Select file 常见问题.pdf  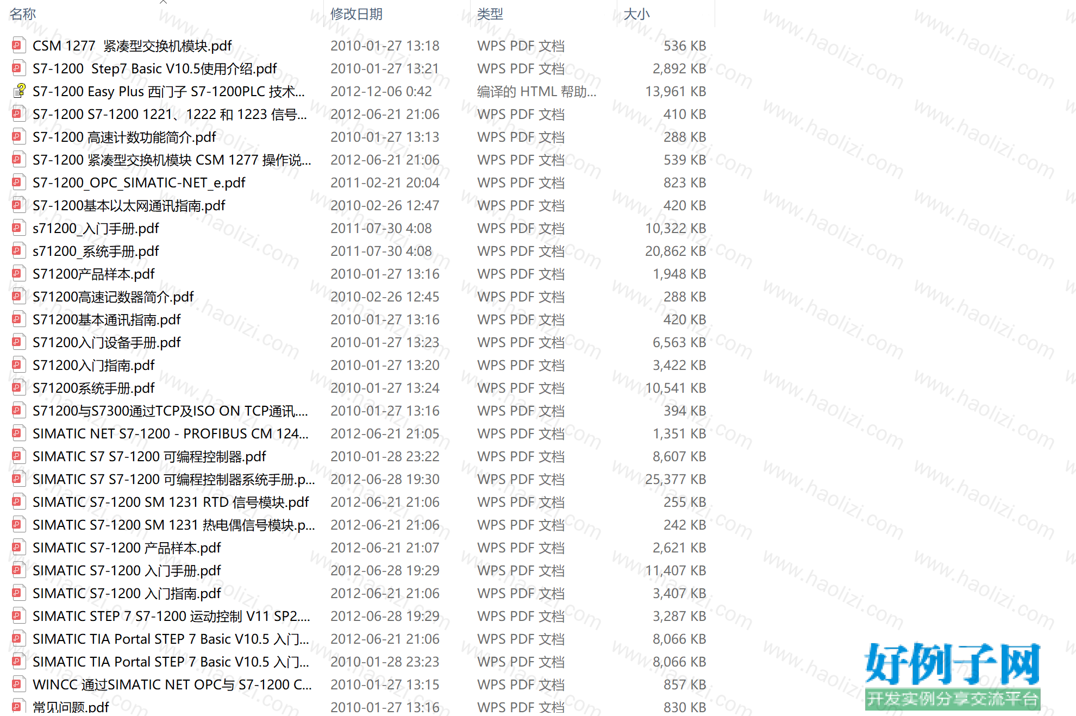coord(71,707)
